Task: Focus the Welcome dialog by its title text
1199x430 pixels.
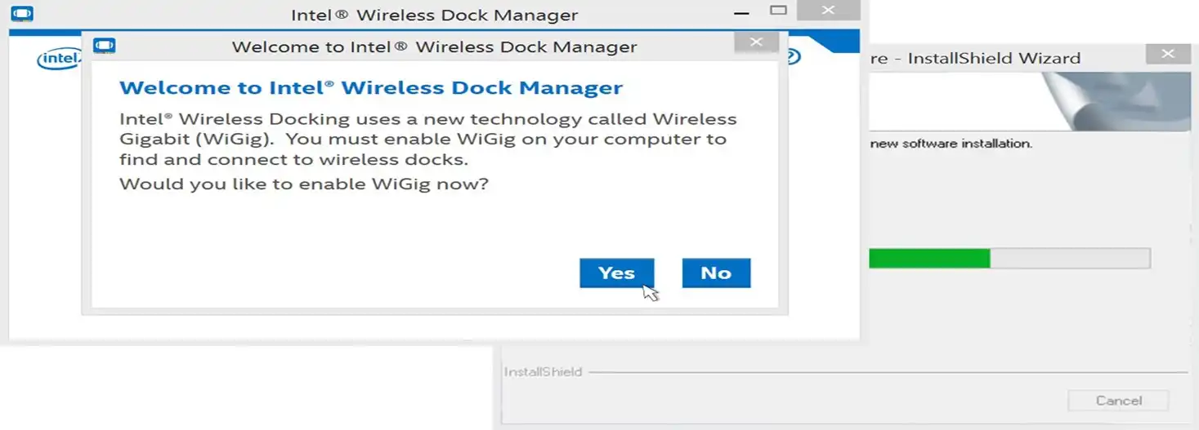Action: pos(434,47)
